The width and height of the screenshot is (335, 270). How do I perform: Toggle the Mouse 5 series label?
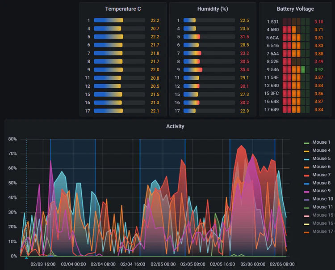point(321,159)
